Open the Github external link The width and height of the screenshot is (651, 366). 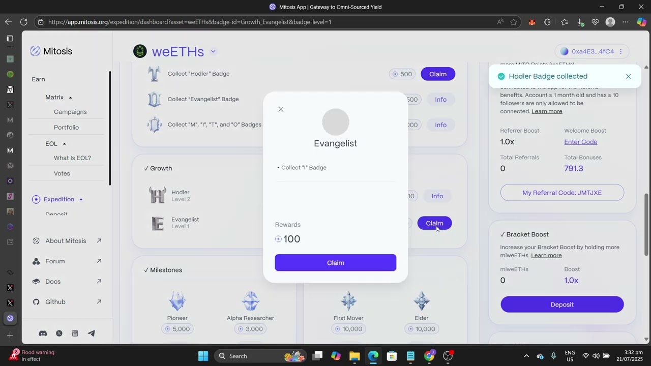(x=66, y=302)
